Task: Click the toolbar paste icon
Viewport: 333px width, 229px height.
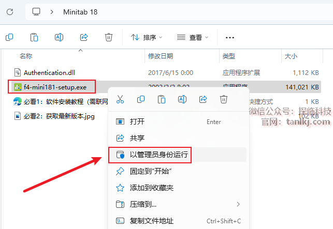Action: pos(34,37)
